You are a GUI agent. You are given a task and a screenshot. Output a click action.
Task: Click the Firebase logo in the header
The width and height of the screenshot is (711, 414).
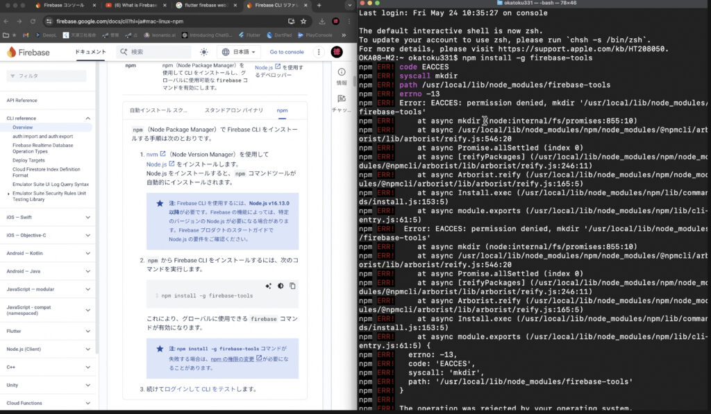pos(28,52)
